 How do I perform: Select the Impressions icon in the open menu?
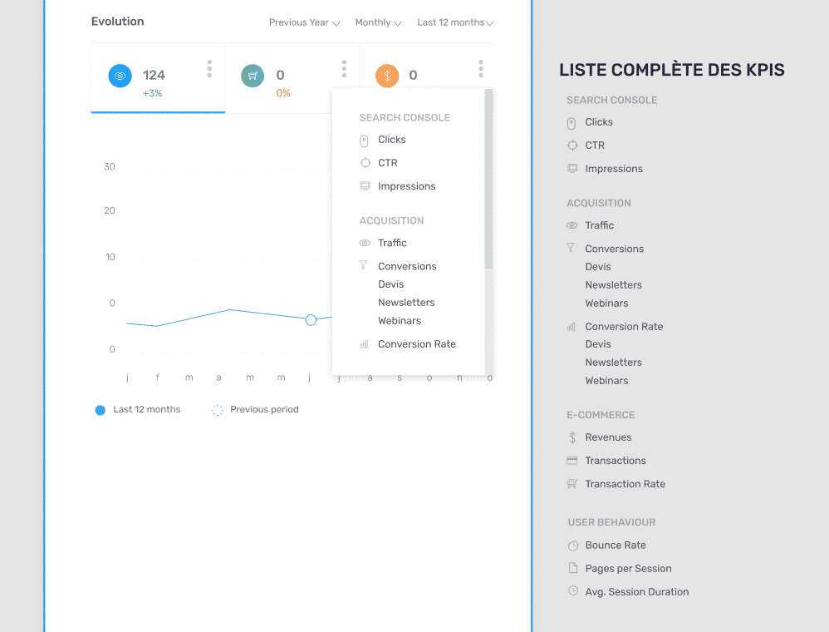coord(364,185)
